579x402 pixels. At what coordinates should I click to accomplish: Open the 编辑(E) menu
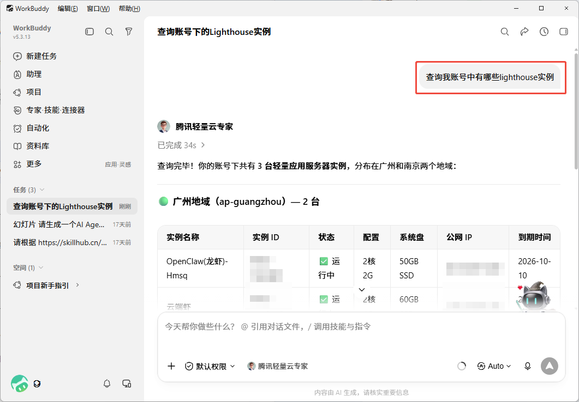(x=68, y=9)
